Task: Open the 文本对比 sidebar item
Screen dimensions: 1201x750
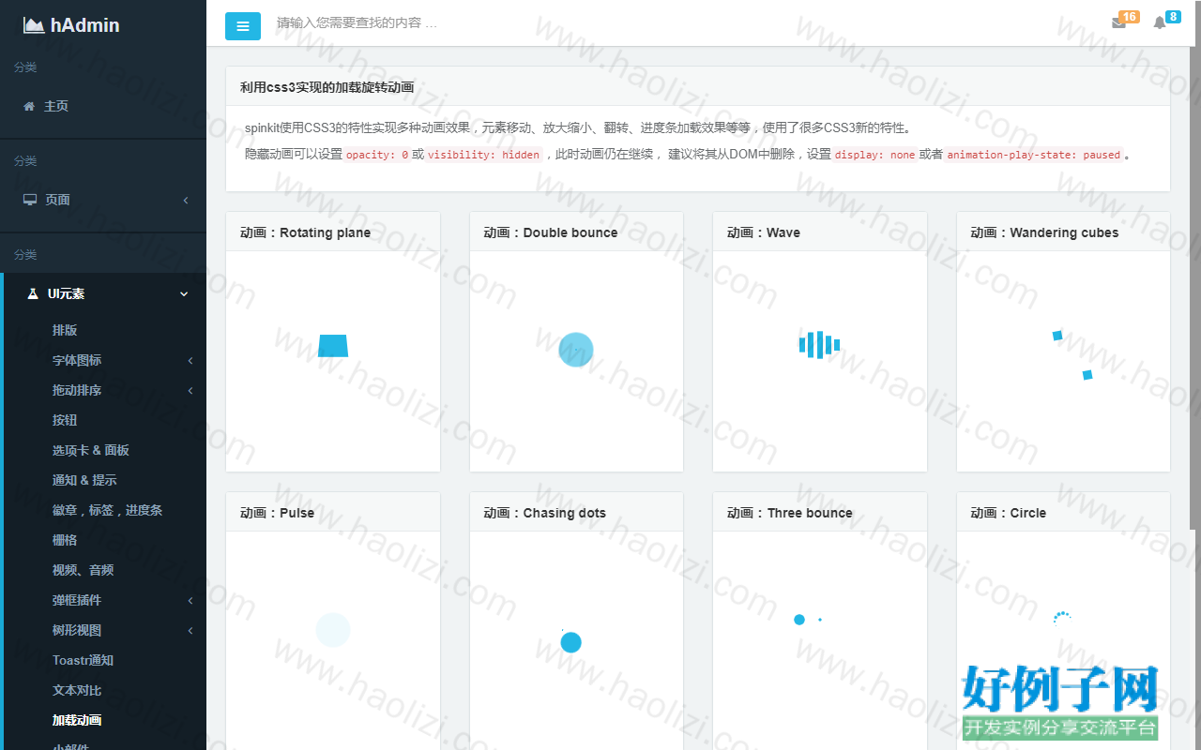Action: coord(77,690)
